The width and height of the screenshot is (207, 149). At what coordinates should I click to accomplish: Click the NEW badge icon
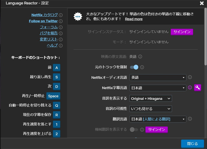(78, 17)
